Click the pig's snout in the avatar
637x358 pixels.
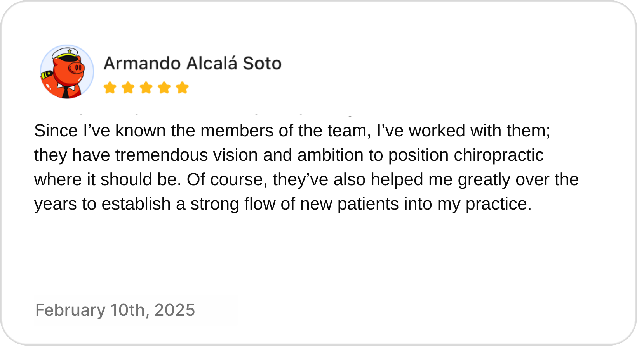(x=77, y=68)
